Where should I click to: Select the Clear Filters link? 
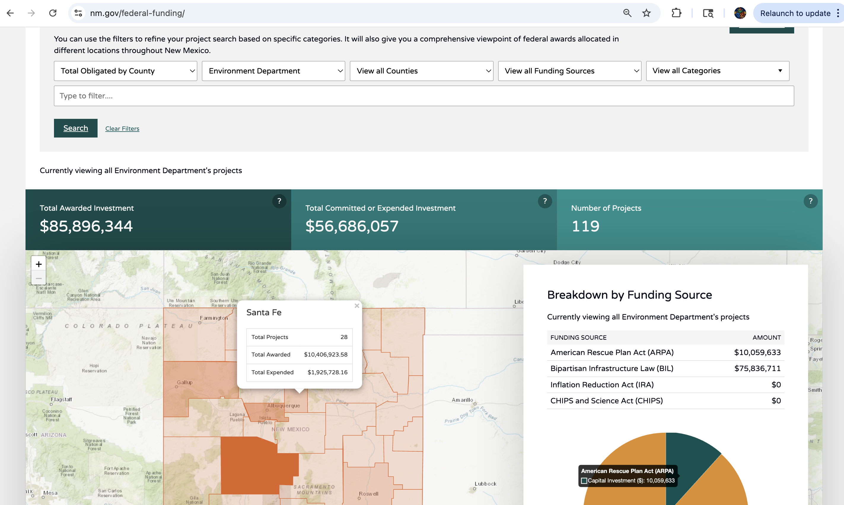coord(122,128)
